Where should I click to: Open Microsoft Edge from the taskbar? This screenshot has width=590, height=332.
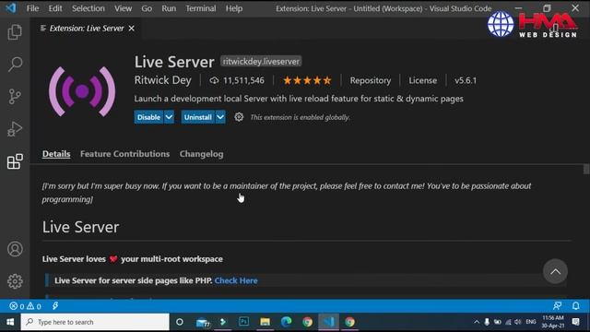287,322
